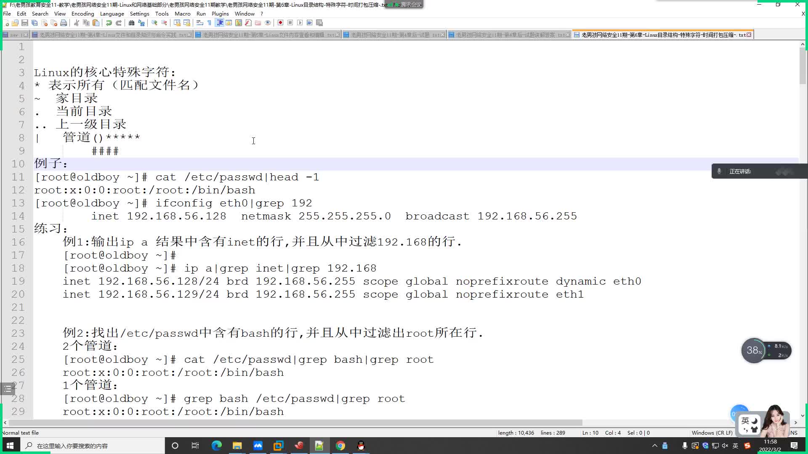Open the View menu dropdown
Image resolution: width=808 pixels, height=454 pixels.
(x=59, y=14)
